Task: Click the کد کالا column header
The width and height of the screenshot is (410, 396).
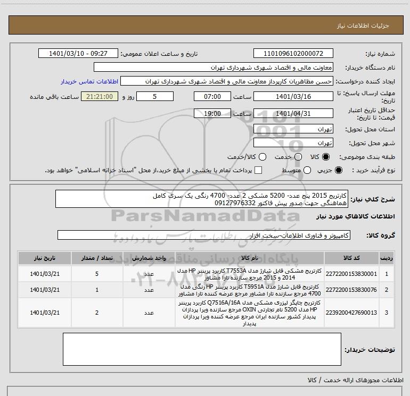Action: [351, 258]
